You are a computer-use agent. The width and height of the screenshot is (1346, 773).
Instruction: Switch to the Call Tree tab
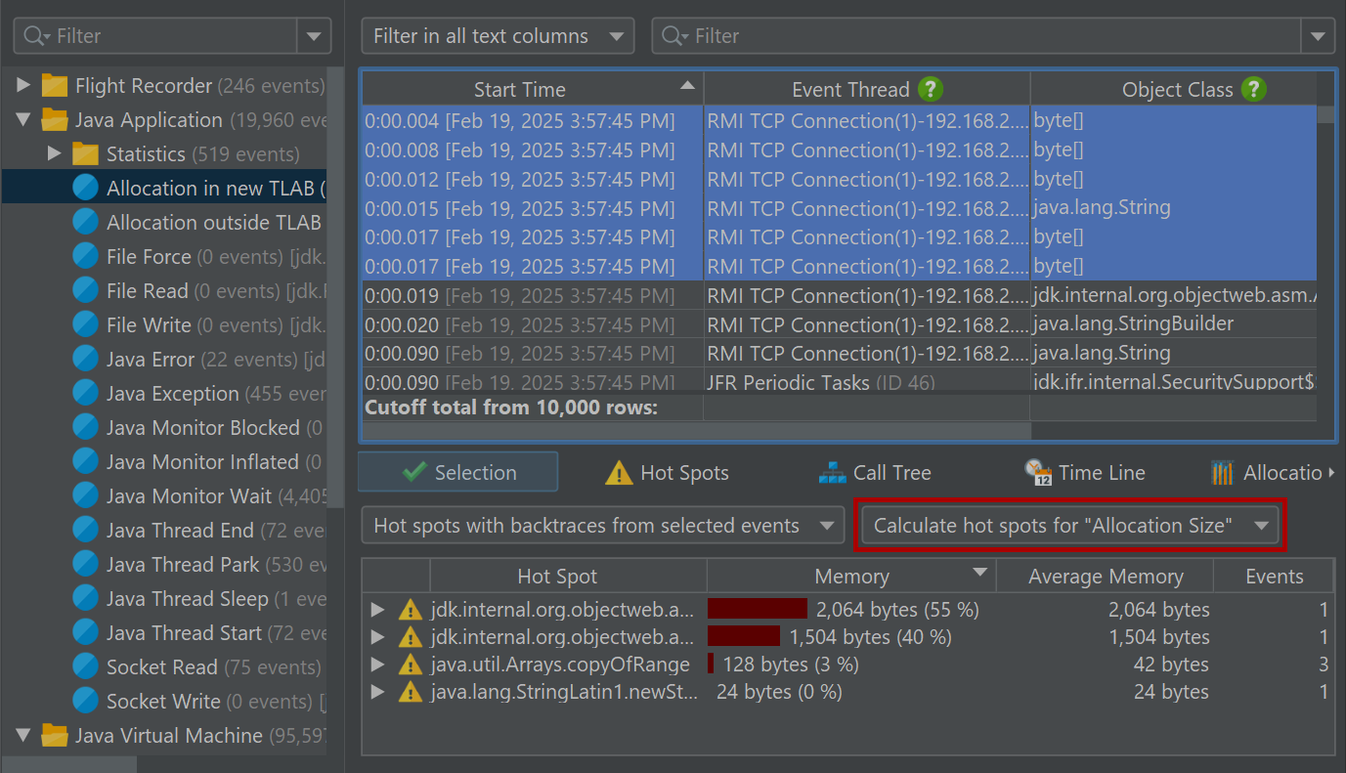(x=875, y=473)
